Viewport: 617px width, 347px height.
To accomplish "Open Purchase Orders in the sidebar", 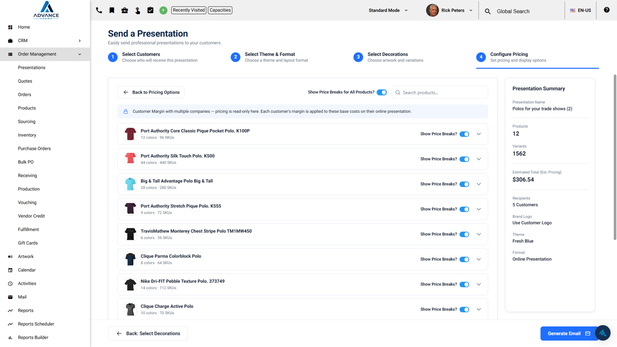I will pos(34,148).
